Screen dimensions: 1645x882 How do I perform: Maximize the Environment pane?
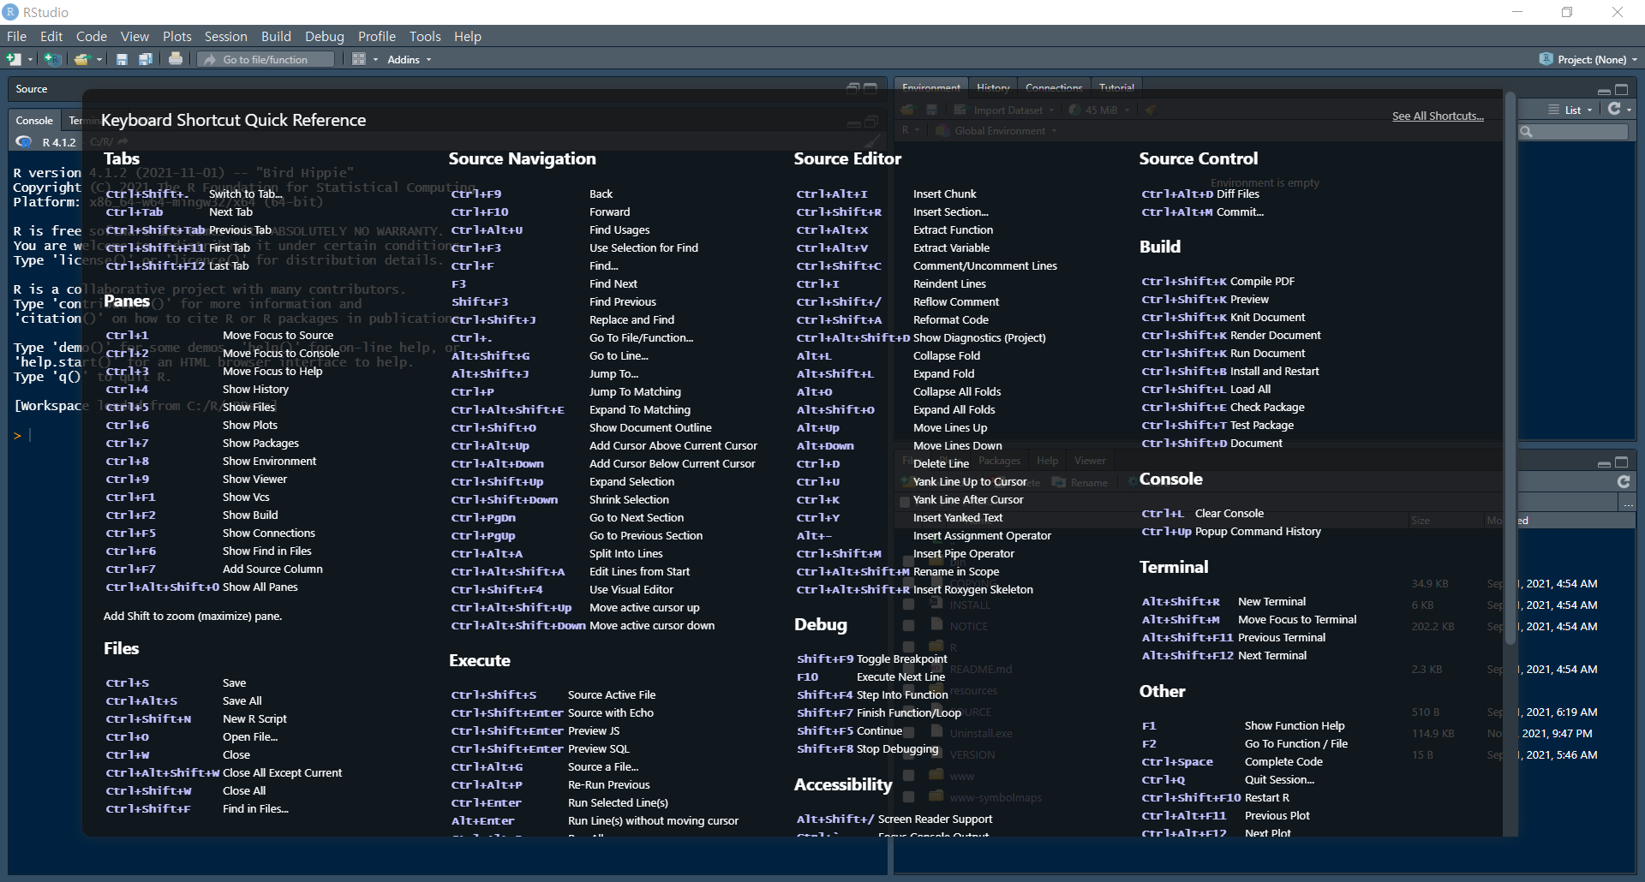coord(1622,90)
